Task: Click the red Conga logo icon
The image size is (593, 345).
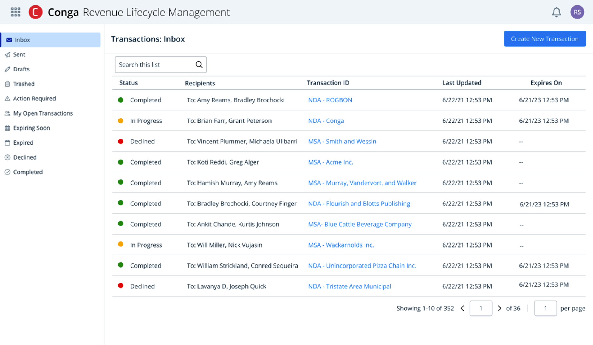Action: 35,12
